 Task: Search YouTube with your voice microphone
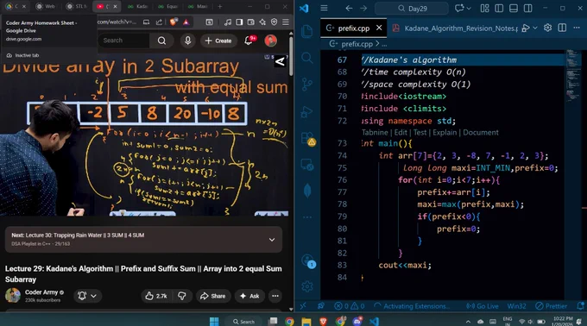(187, 41)
